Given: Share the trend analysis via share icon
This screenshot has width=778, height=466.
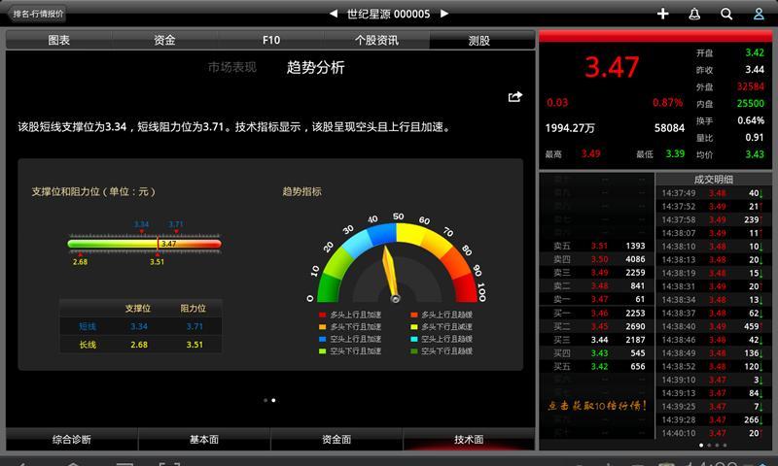Looking at the screenshot, I should coord(515,96).
